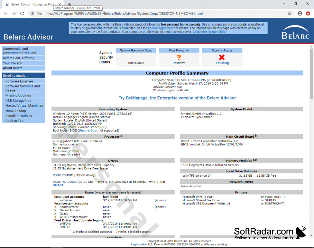Click the browser Back arrow
Viewport: 314px width, 248px height.
pyautogui.click(x=5, y=14)
